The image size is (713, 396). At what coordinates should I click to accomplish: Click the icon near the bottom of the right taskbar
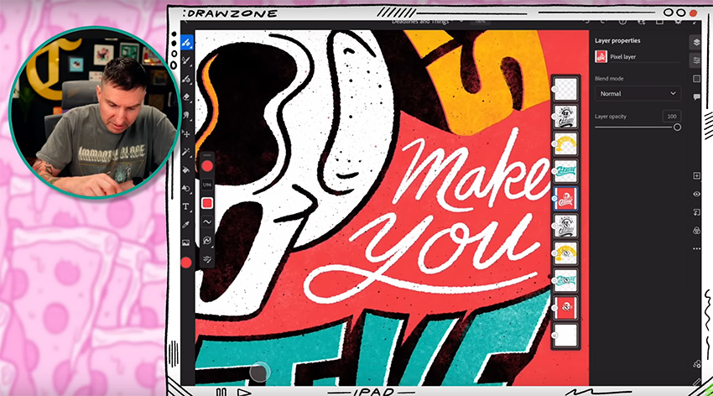pos(696,364)
